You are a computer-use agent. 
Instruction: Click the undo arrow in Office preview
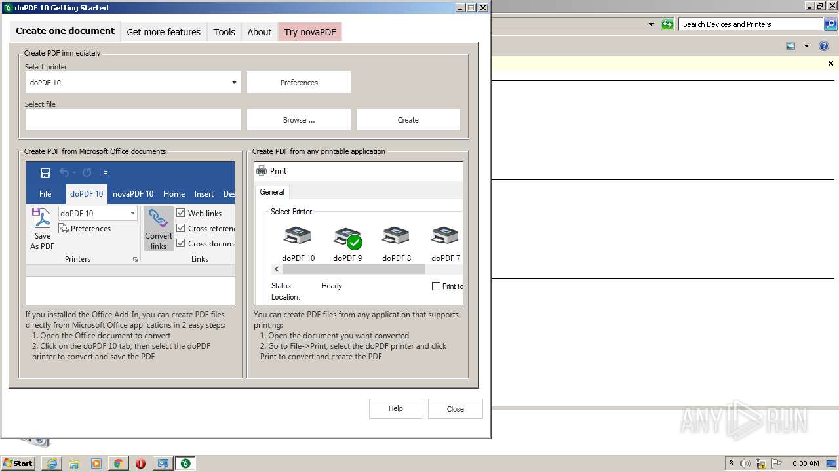click(64, 173)
